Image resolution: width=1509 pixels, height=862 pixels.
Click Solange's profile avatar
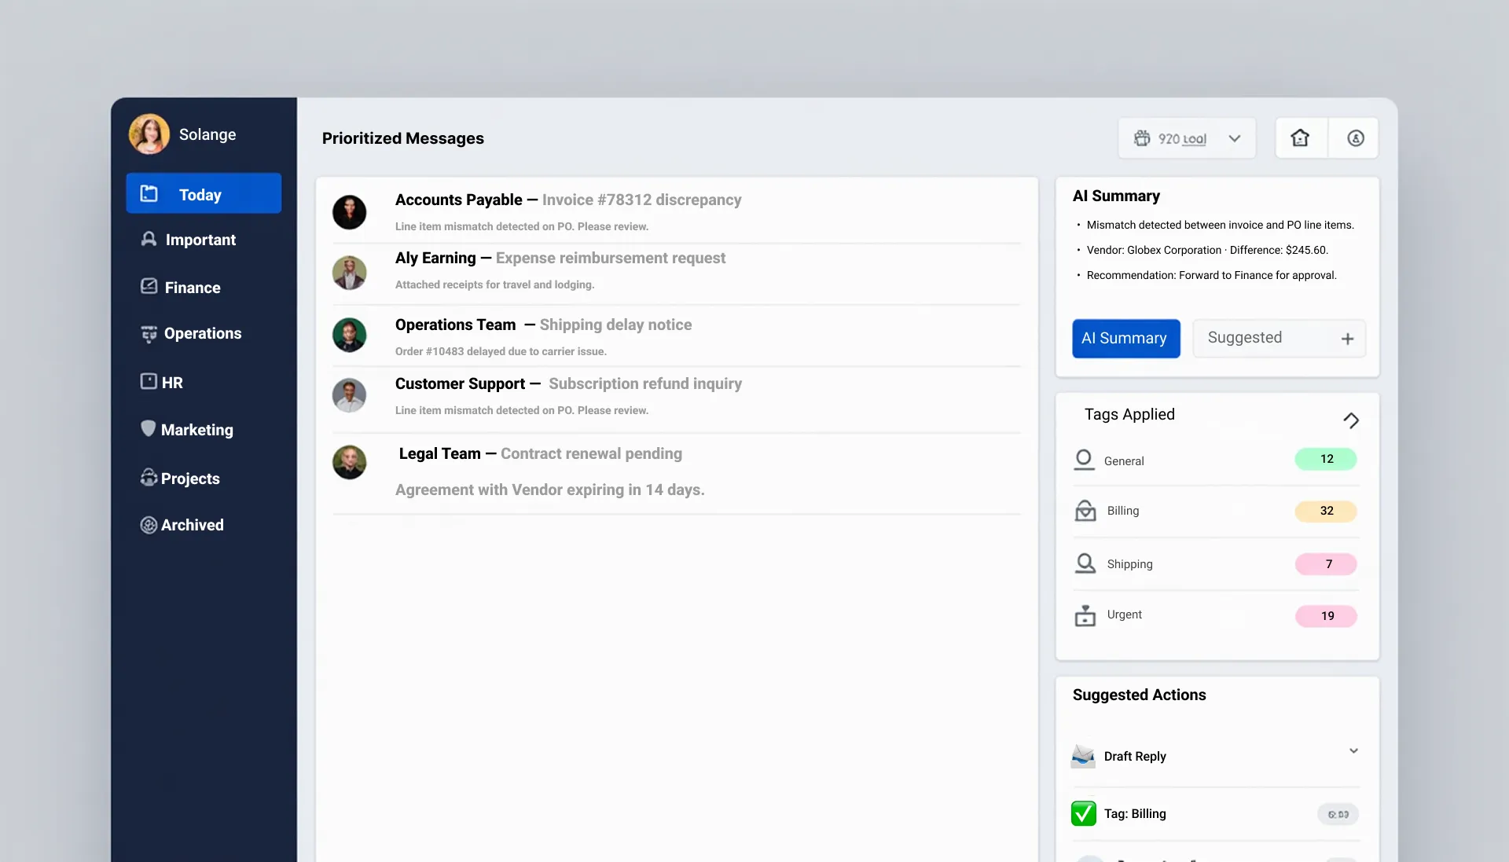click(x=149, y=134)
